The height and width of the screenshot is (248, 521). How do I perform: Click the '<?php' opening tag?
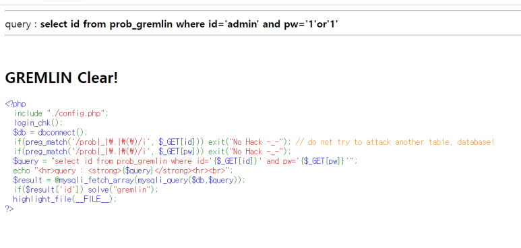(16, 104)
